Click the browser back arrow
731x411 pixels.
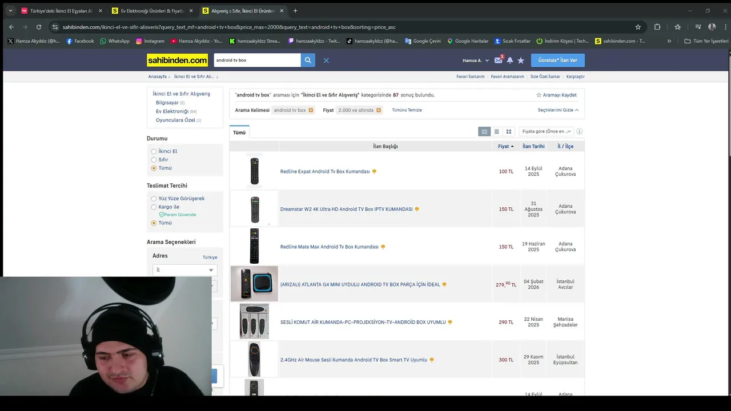click(11, 27)
